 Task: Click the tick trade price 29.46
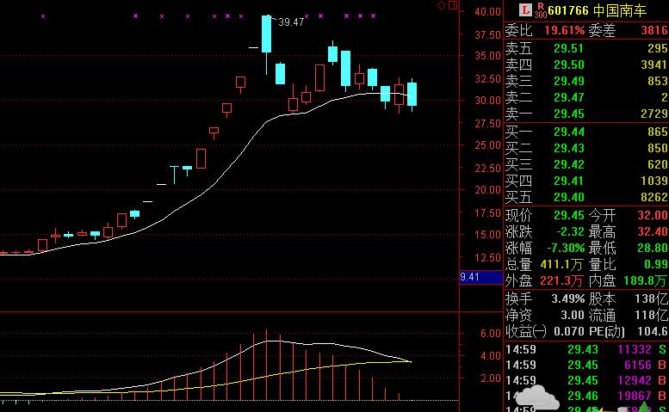(x=582, y=396)
